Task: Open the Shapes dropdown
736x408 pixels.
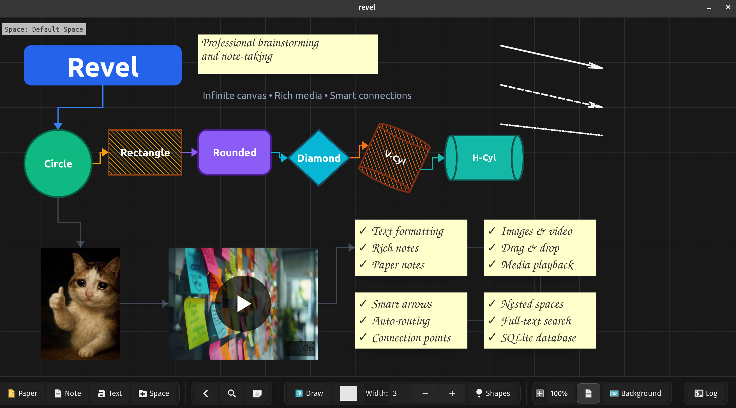Action: point(493,393)
